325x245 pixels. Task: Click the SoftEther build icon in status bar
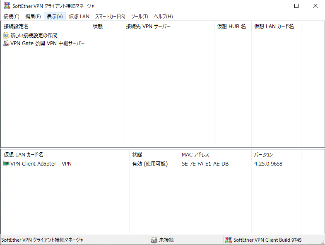click(228, 240)
